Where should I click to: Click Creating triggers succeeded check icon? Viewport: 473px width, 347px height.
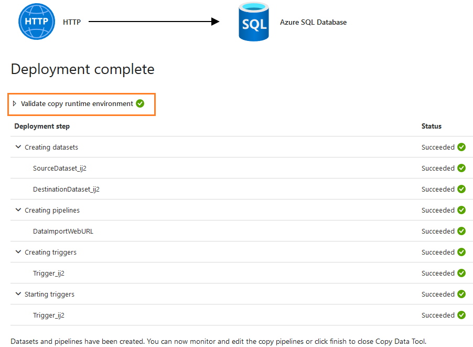tap(461, 253)
